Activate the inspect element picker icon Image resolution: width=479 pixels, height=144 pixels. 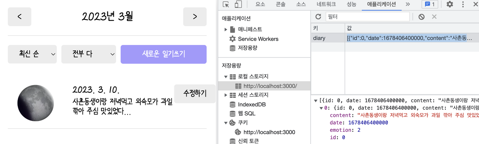click(226, 4)
